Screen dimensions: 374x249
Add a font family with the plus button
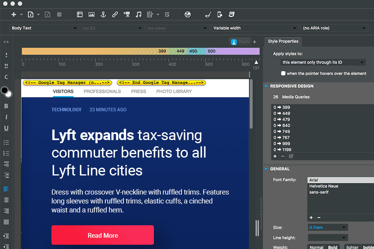(x=311, y=217)
